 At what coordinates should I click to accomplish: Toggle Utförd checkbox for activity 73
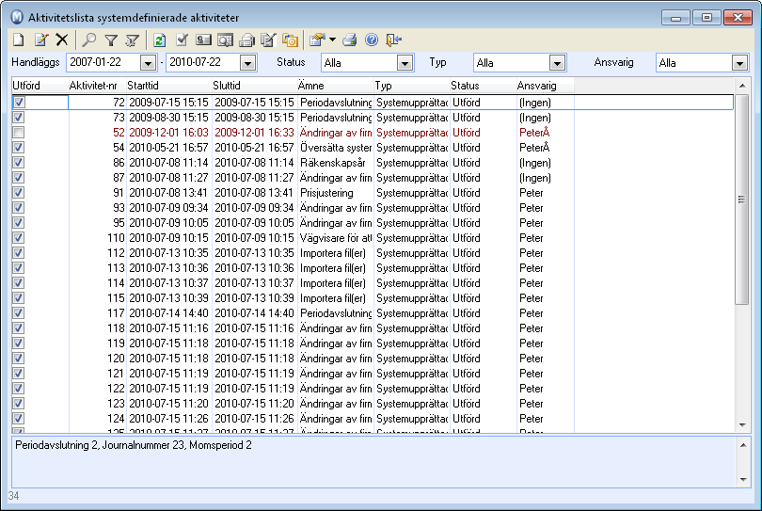[x=19, y=118]
